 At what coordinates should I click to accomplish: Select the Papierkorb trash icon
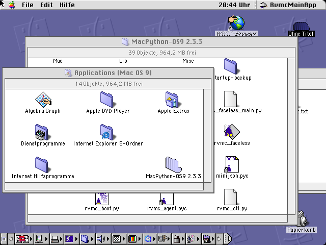pyautogui.click(x=302, y=219)
